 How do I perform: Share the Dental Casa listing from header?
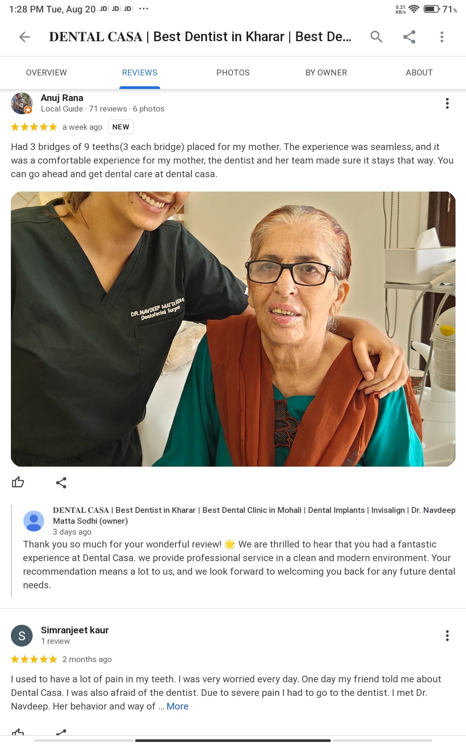pos(409,37)
